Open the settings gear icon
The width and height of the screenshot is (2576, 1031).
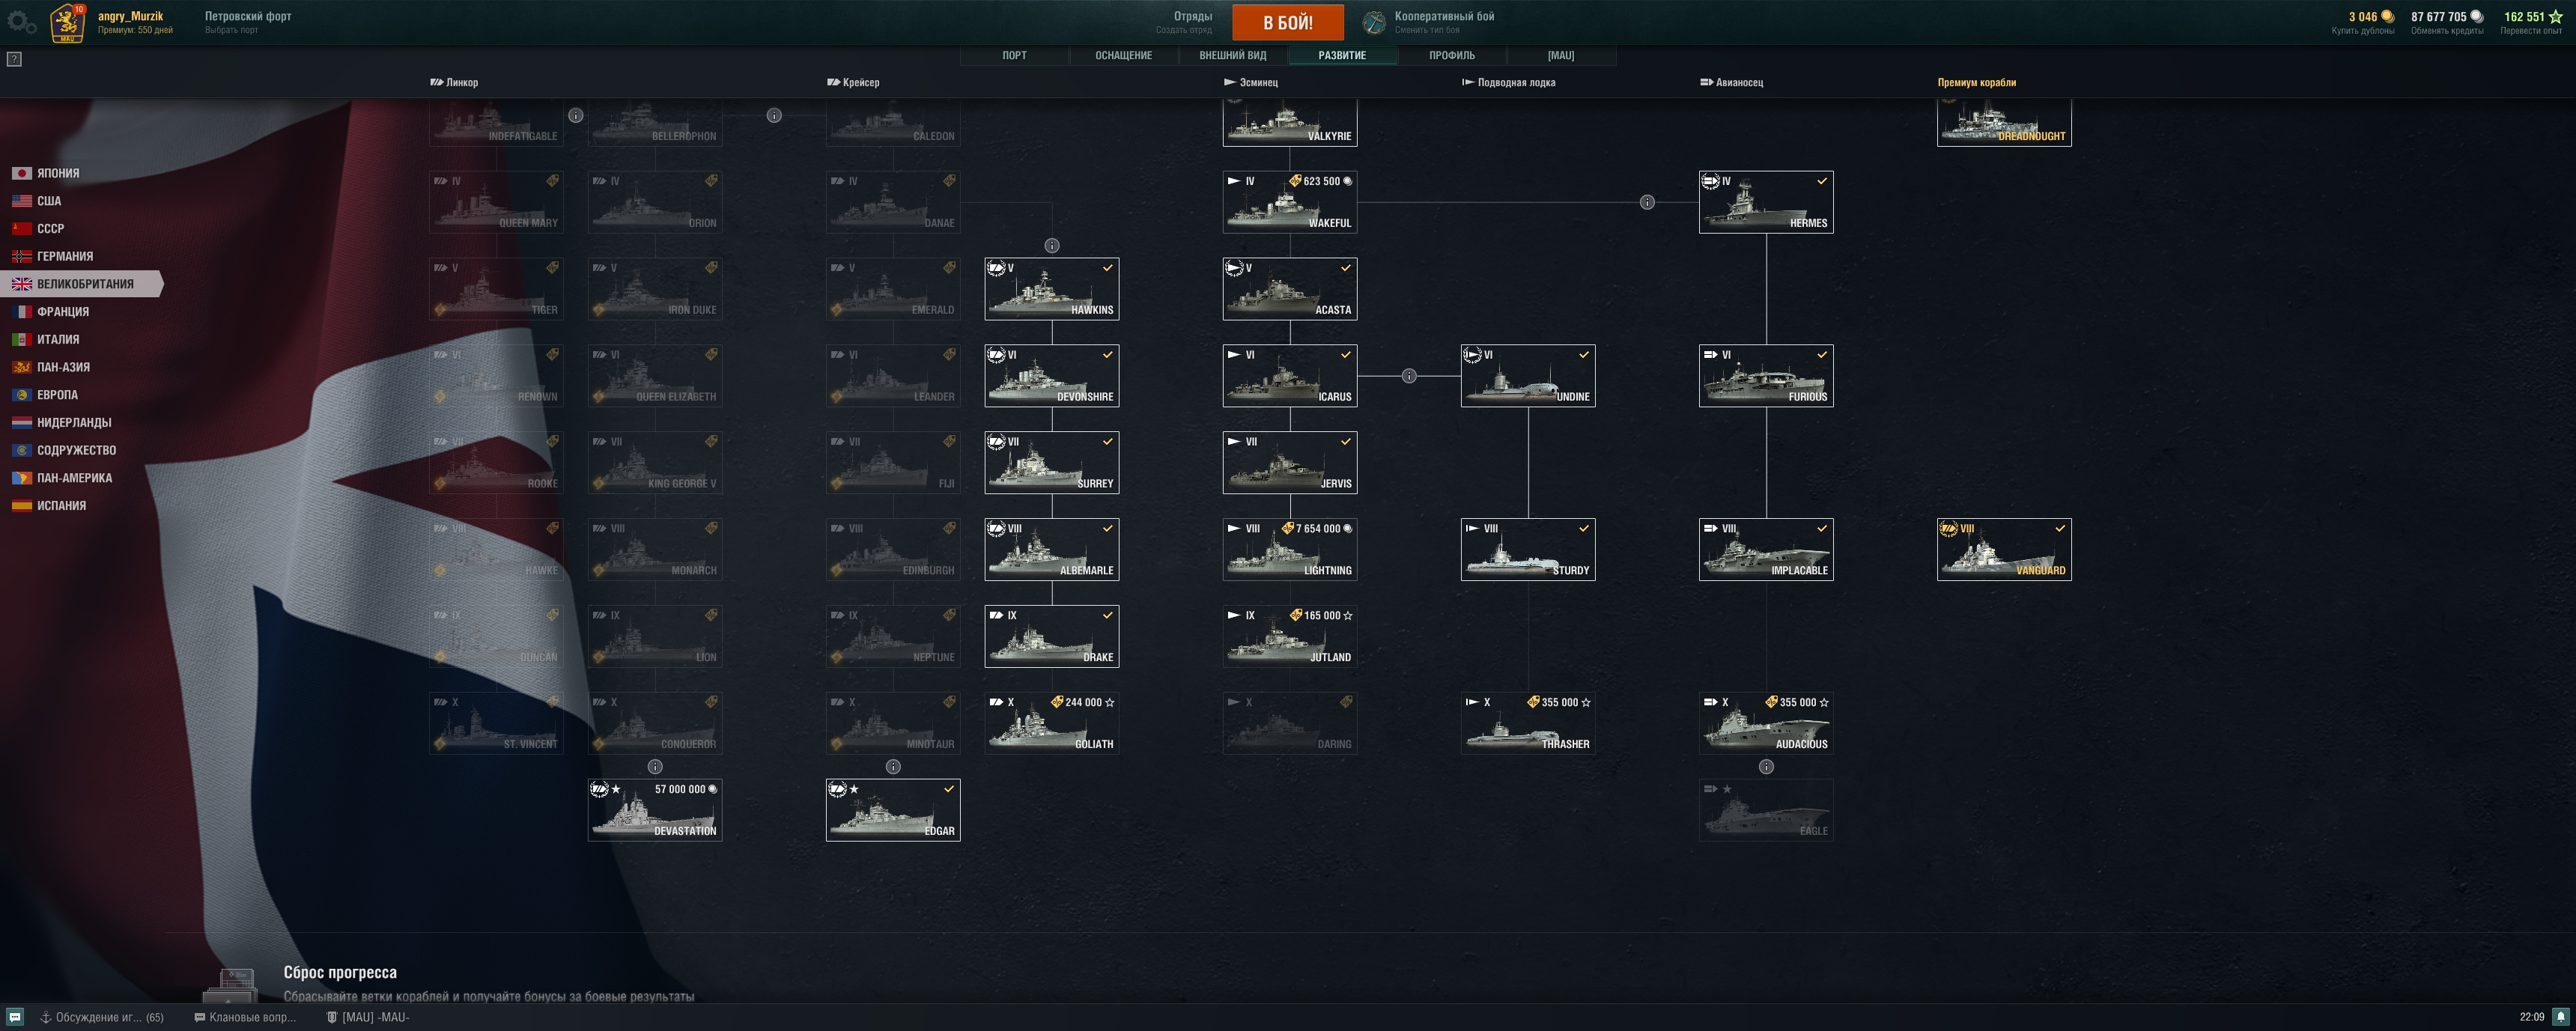pos(20,21)
